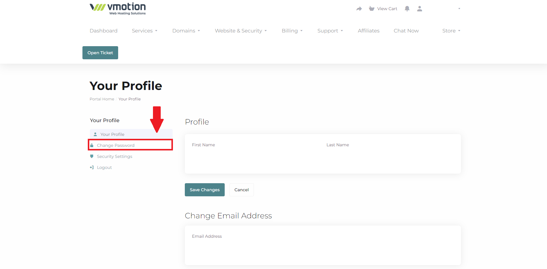Select Your Profile in sidebar
The height and width of the screenshot is (269, 547).
coord(131,134)
